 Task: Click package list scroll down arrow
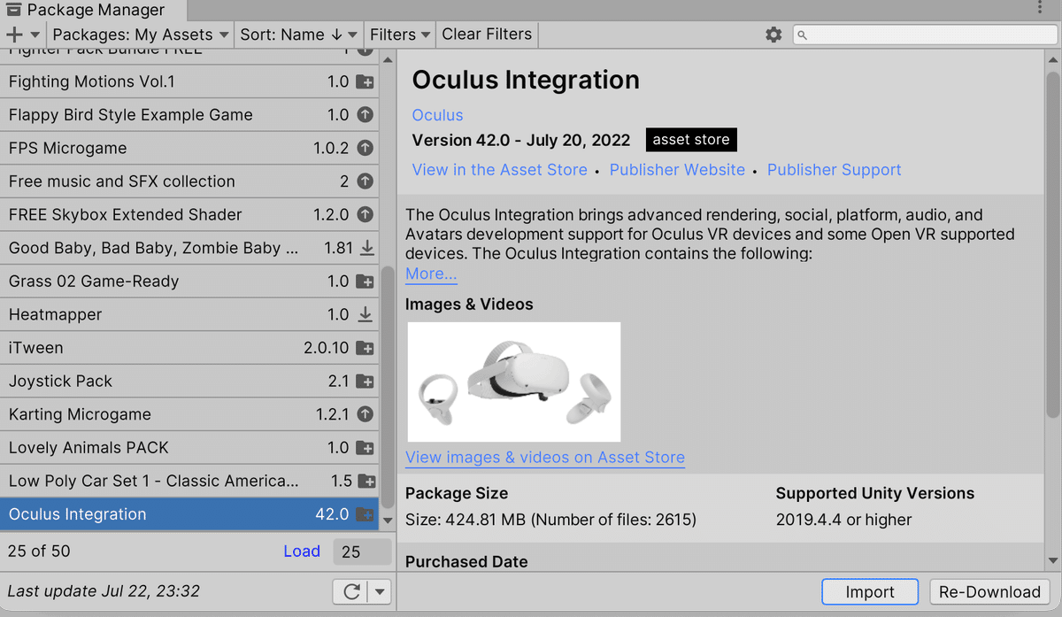[x=388, y=521]
